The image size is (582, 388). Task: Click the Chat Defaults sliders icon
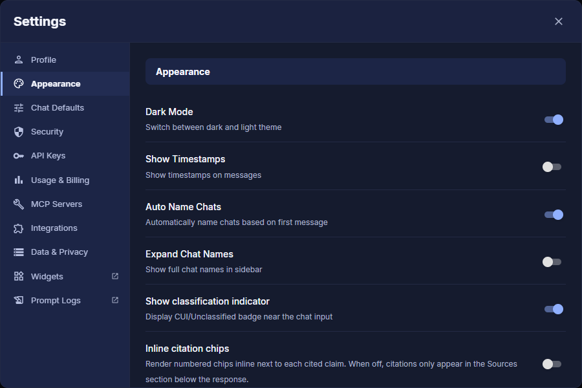(19, 108)
